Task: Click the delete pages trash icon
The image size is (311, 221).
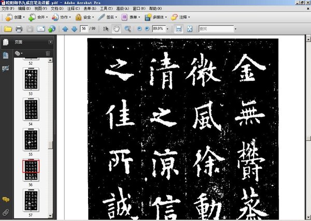Action: (x=48, y=53)
